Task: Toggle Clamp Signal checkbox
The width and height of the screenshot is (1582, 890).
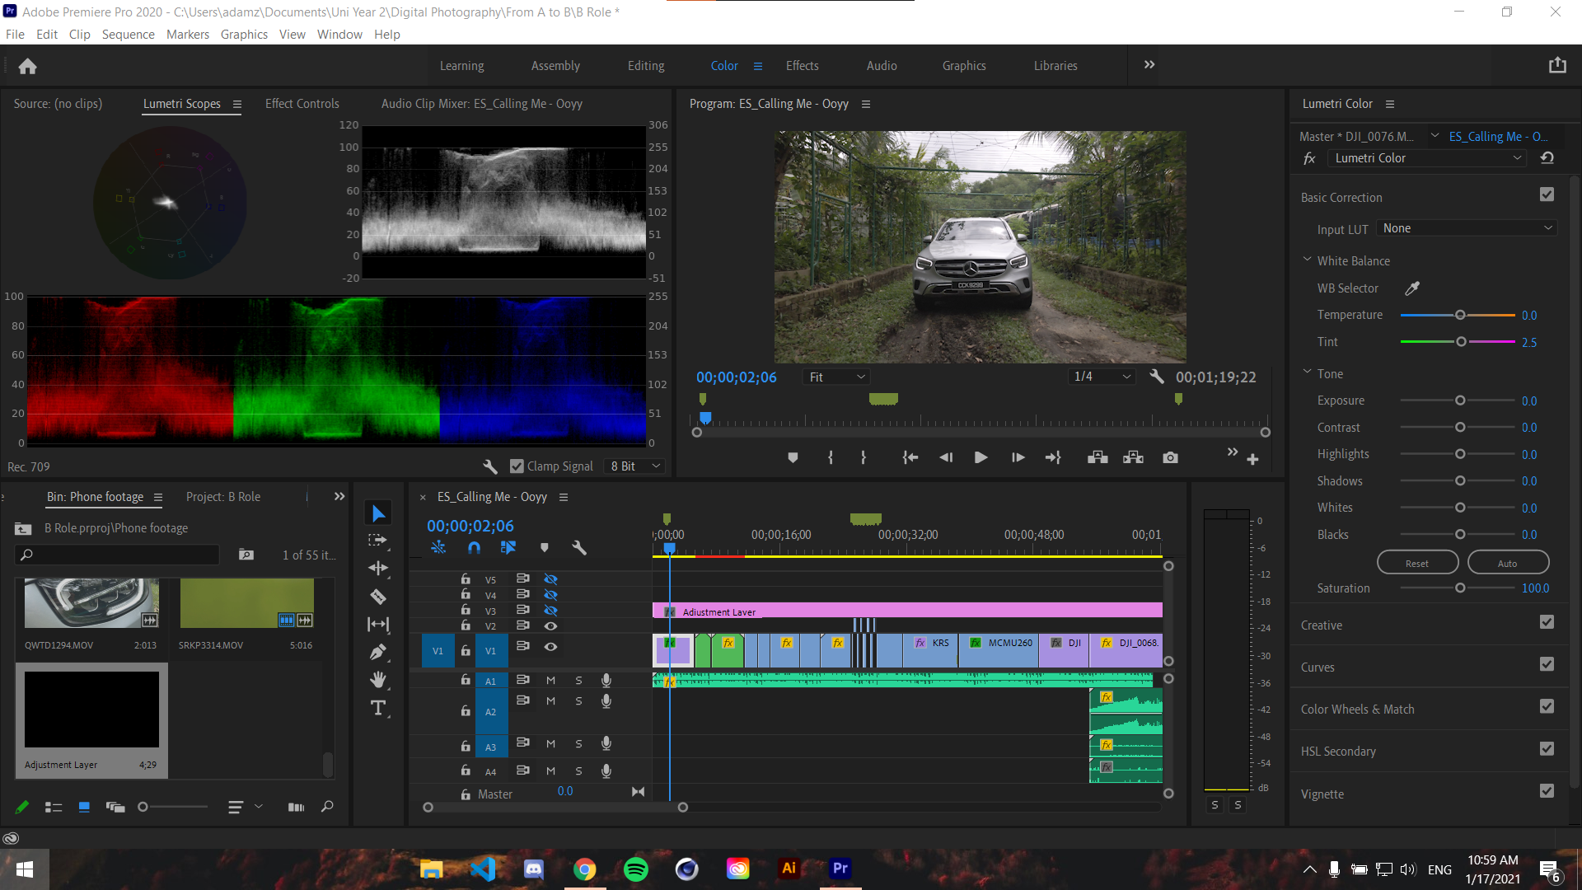Action: (517, 466)
